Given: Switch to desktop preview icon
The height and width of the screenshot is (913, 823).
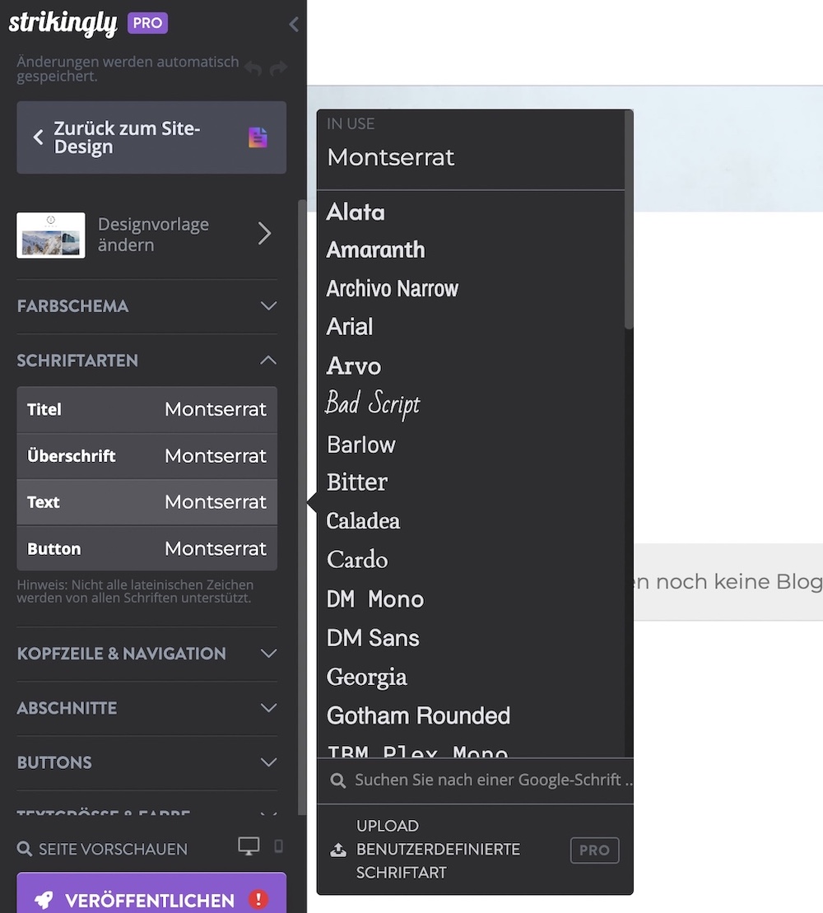Looking at the screenshot, I should tap(249, 846).
